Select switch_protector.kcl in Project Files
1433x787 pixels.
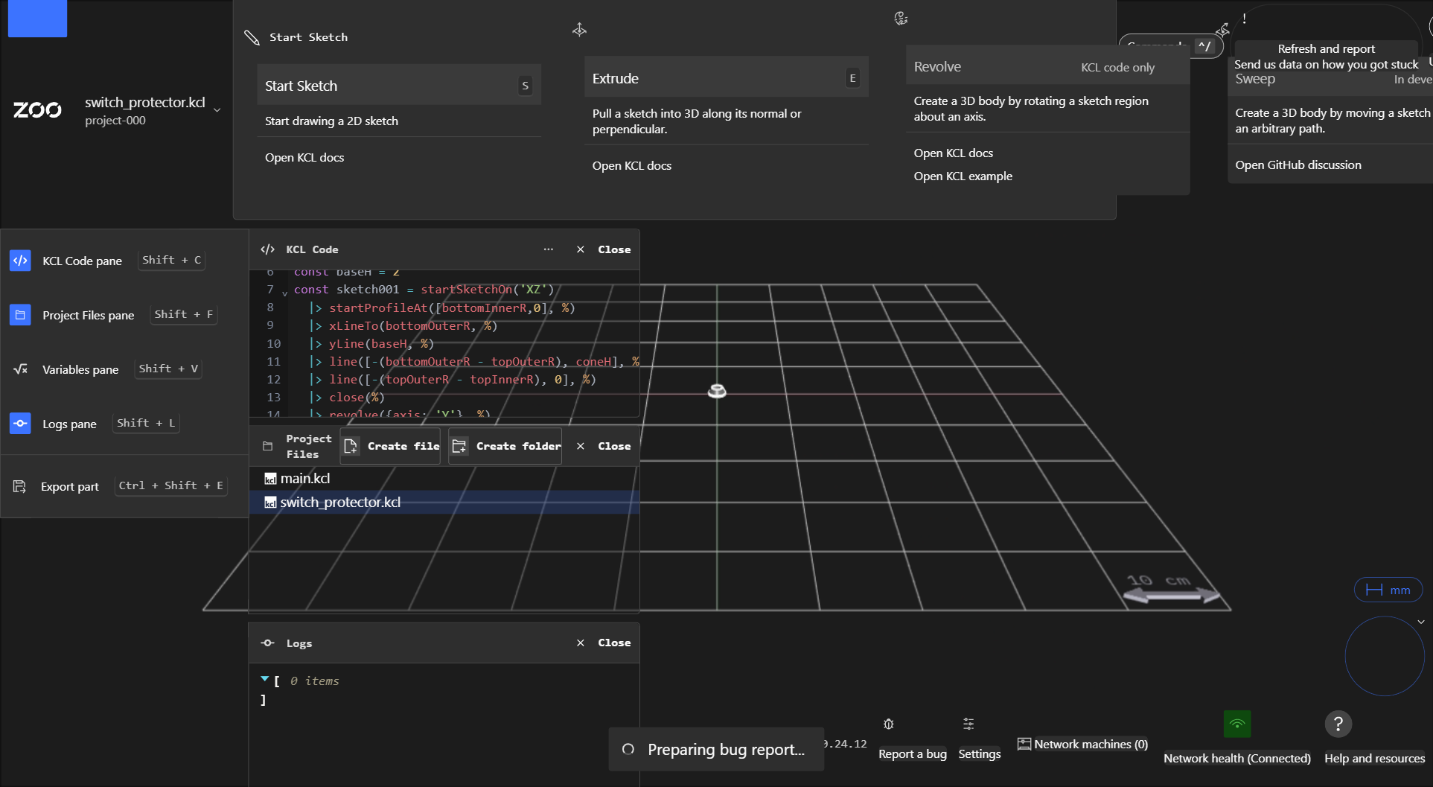pos(444,503)
